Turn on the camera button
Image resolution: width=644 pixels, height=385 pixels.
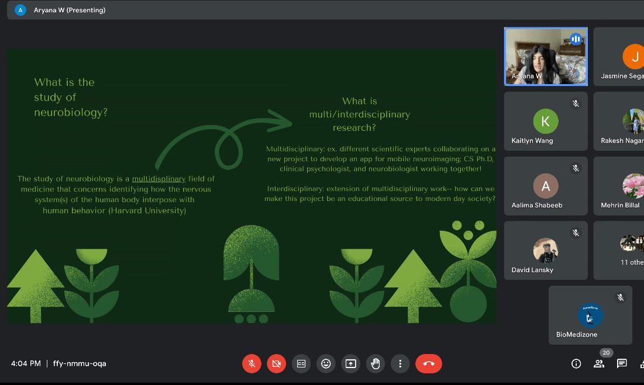point(276,363)
